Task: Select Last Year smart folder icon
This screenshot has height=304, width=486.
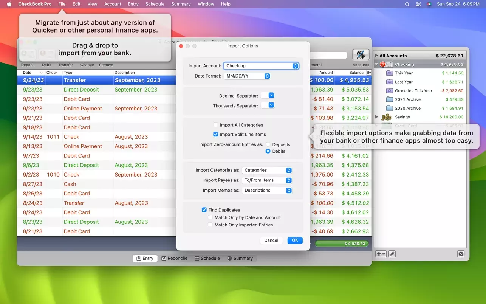Action: [x=389, y=82]
